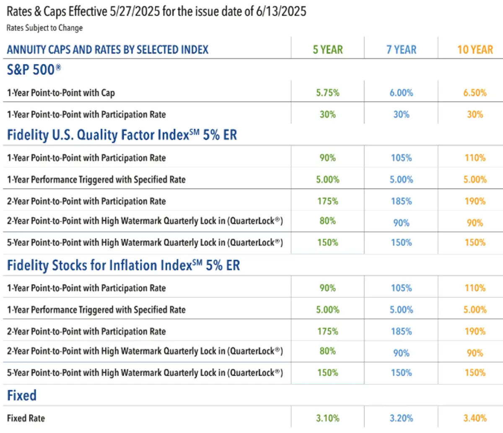Click the "Rates & Caps Effective 5/27/2025" title
Screen dimensions: 503x433
click(x=156, y=11)
